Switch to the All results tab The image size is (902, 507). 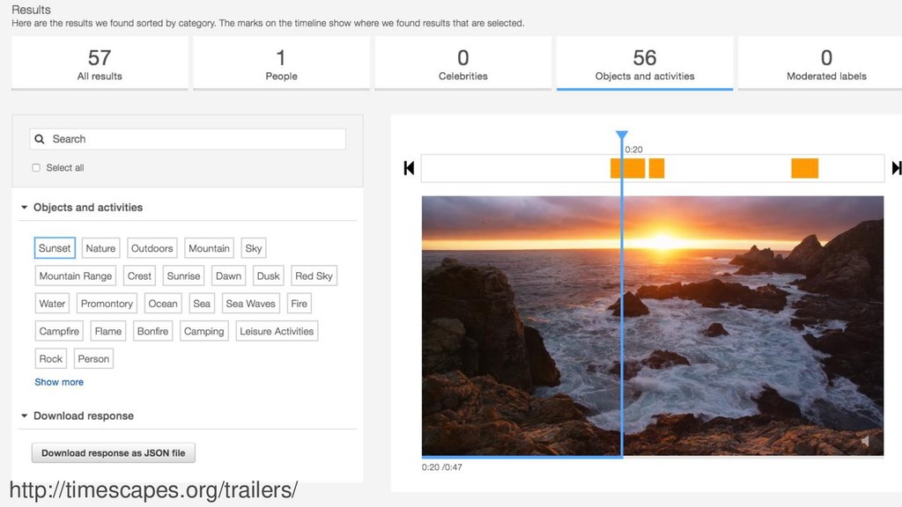(100, 63)
